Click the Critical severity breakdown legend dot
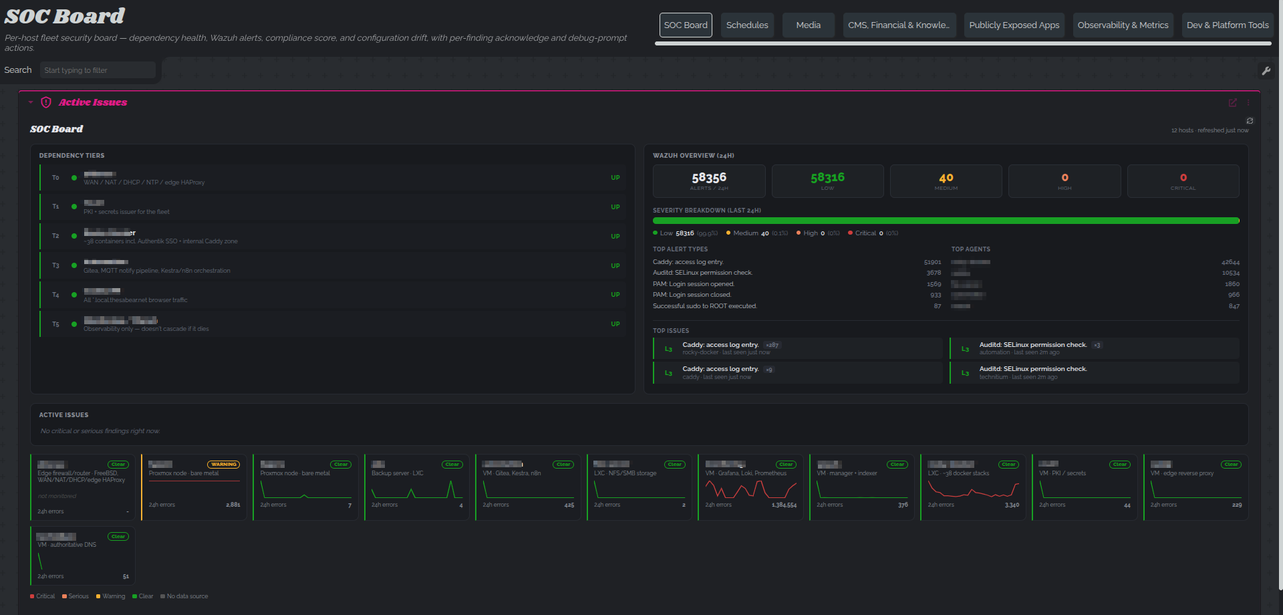1283x615 pixels. [850, 233]
